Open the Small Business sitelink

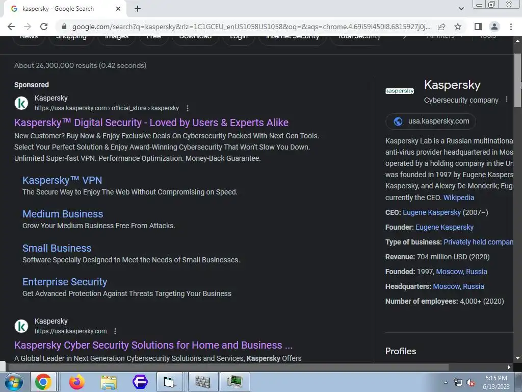pos(57,249)
